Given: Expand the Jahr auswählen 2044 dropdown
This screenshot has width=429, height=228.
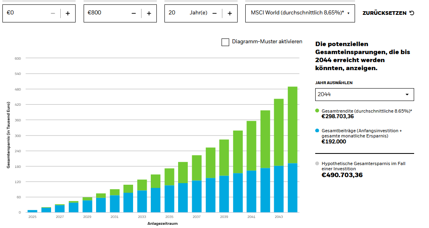Looking at the screenshot, I should coord(364,94).
